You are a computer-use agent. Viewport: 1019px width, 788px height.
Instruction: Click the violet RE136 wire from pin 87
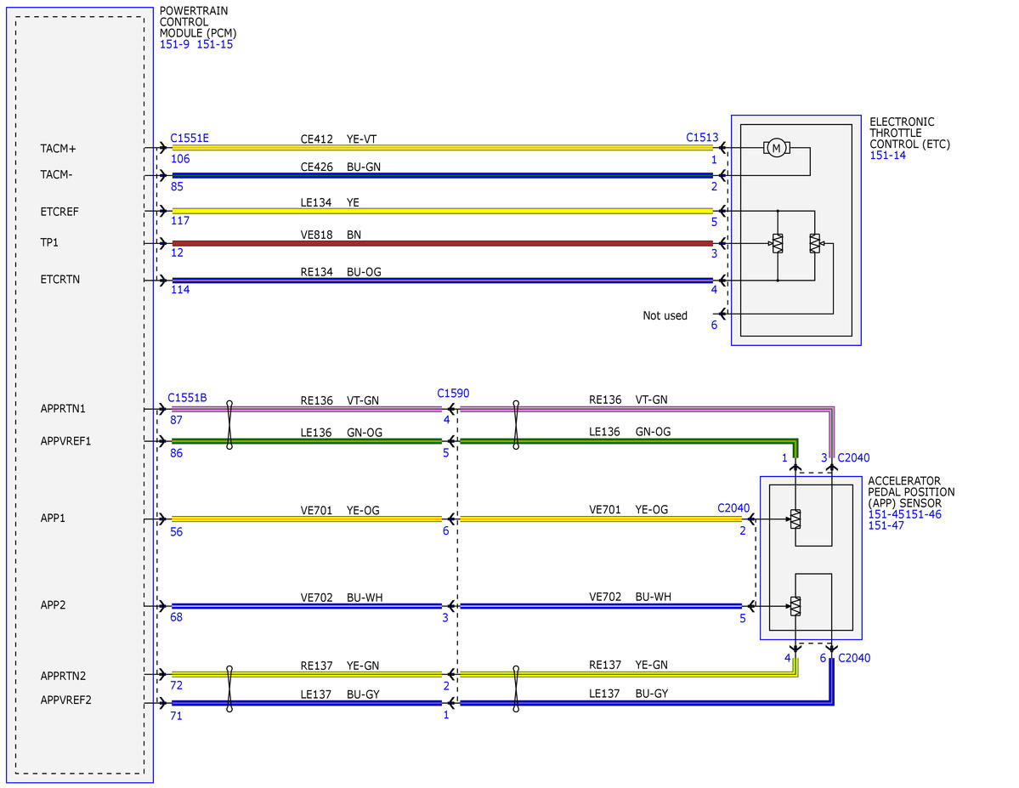pyautogui.click(x=307, y=409)
